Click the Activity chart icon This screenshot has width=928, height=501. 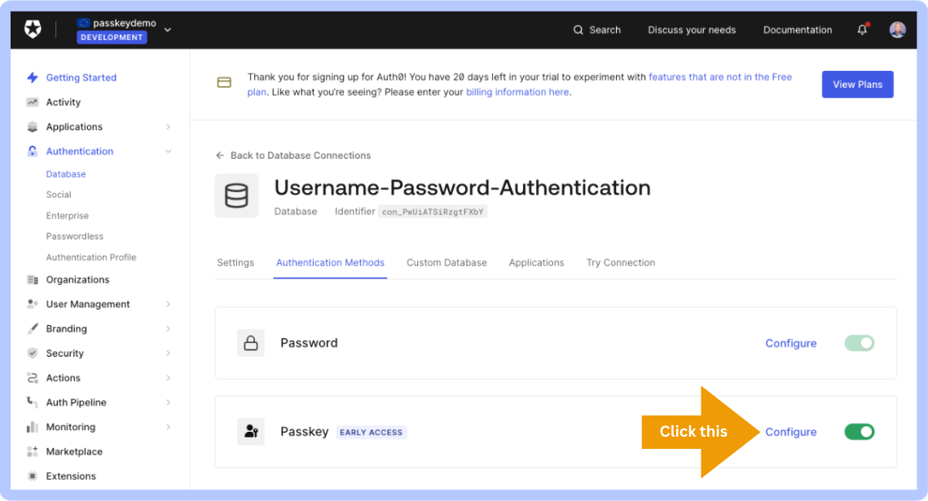coord(33,103)
